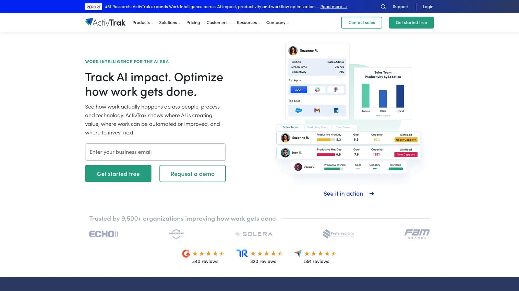Open Support in top bar
Viewport: 519px width, 291px height.
coord(400,6)
